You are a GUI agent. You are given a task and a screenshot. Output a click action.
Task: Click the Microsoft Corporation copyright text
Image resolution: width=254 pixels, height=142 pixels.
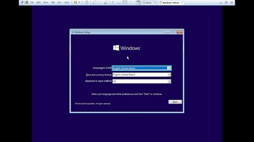click(x=93, y=103)
